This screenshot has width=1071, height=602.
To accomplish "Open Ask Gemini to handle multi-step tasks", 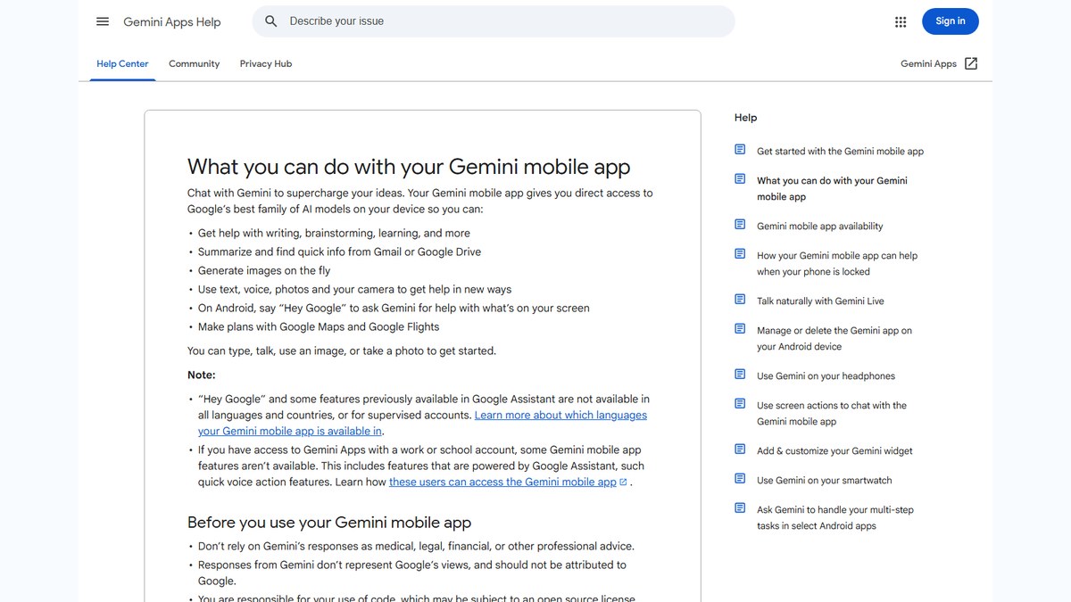I will pos(835,518).
